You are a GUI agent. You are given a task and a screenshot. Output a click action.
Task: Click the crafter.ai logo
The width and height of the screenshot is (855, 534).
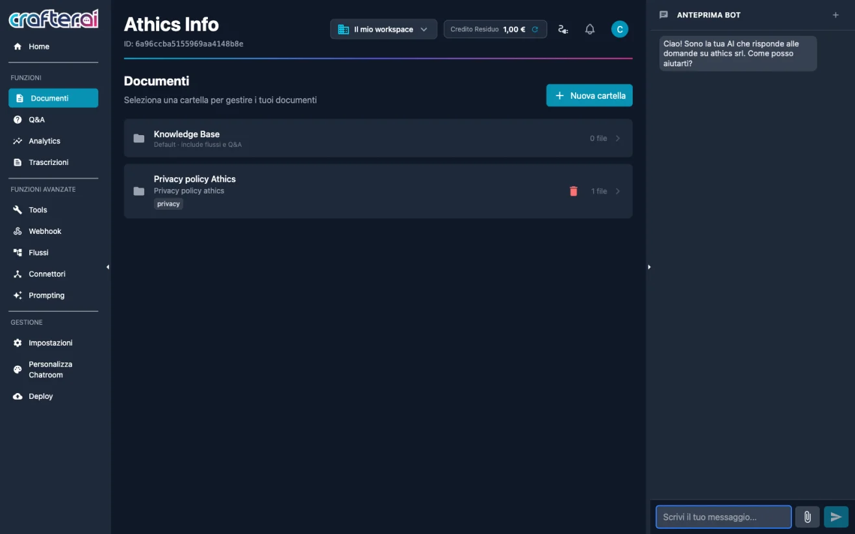tap(53, 19)
